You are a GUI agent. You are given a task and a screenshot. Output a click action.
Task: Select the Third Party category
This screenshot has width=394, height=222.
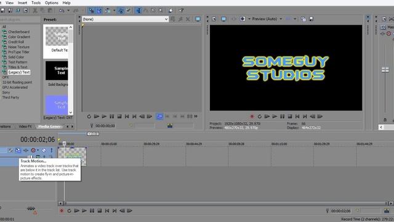10,97
